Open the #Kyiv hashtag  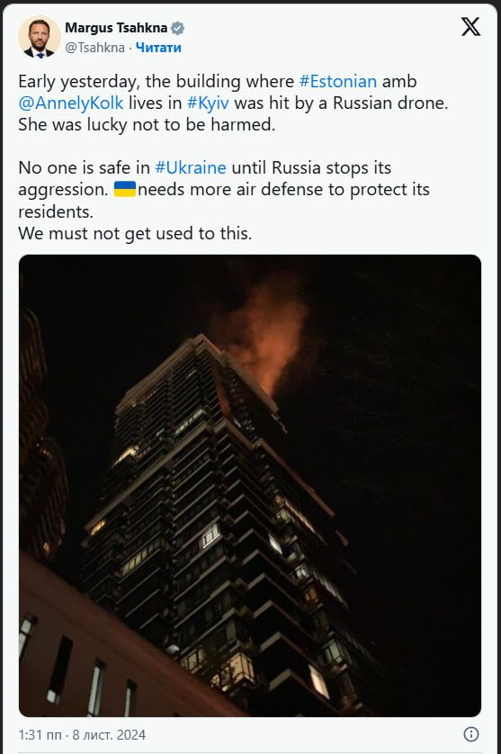pos(208,103)
